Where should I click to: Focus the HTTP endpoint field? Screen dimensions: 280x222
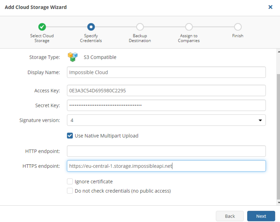(x=166, y=151)
